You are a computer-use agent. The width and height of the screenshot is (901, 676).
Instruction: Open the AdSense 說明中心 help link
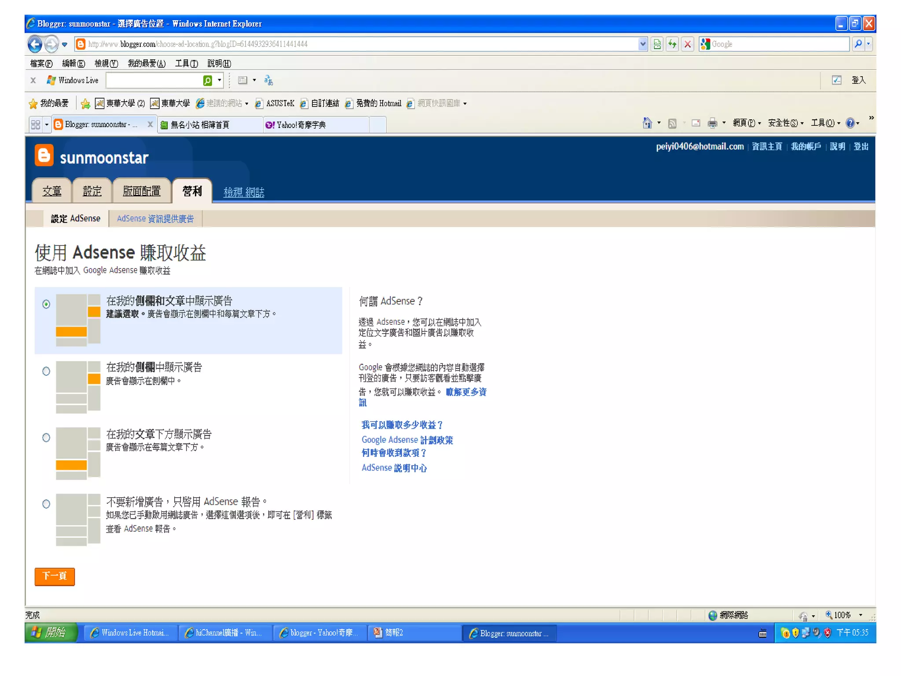coord(394,468)
